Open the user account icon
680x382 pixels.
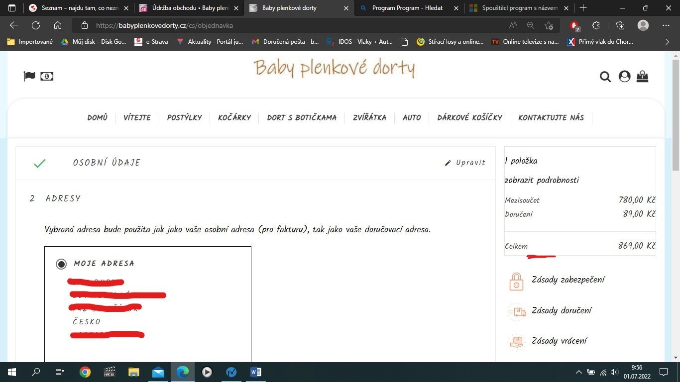point(624,77)
